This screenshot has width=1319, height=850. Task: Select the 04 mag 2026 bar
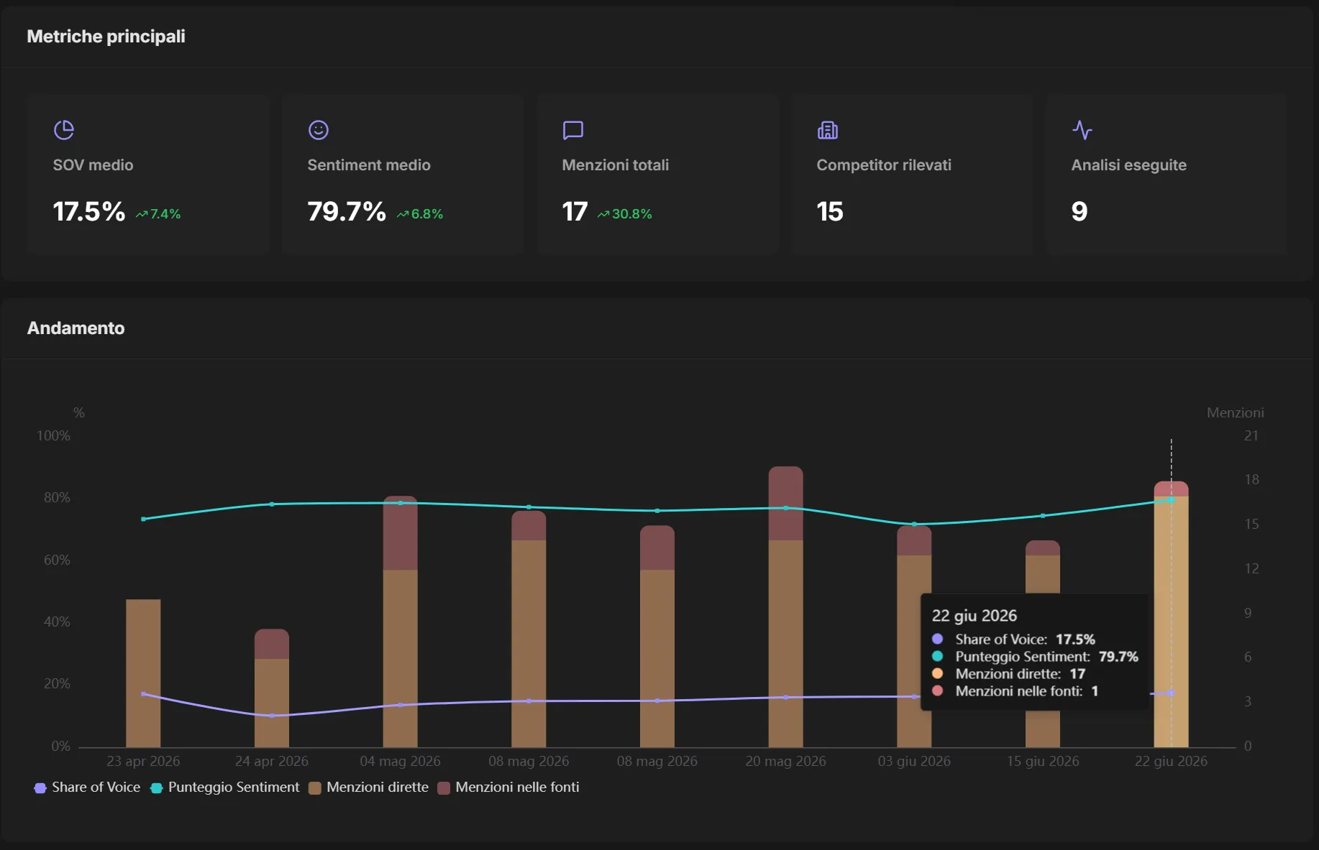pos(400,622)
